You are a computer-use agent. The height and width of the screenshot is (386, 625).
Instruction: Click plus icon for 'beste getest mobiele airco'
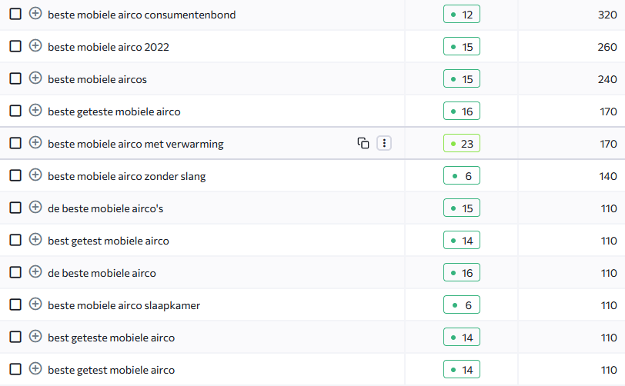tap(35, 368)
